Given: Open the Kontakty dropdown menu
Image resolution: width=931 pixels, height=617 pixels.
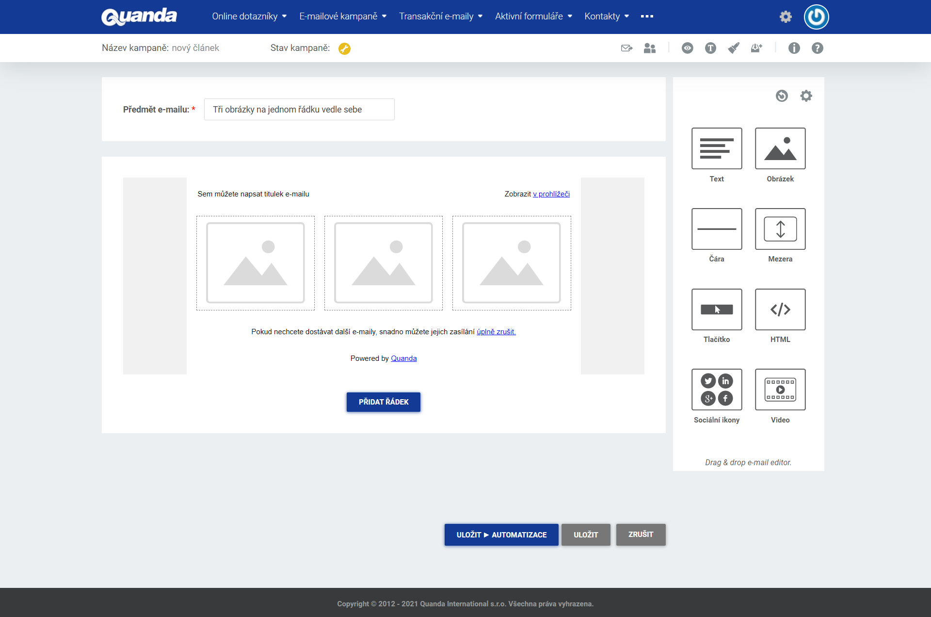Looking at the screenshot, I should 606,16.
